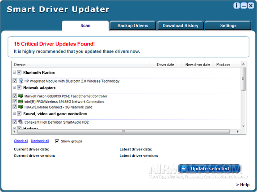
Task: Toggle the Show groups checkbox
Action: click(57, 141)
